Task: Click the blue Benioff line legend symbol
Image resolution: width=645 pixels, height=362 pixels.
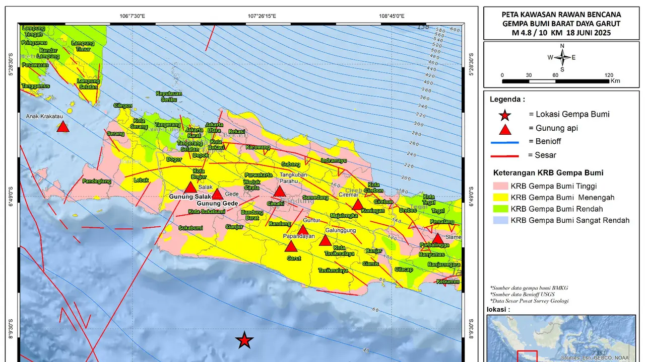Action: 504,142
